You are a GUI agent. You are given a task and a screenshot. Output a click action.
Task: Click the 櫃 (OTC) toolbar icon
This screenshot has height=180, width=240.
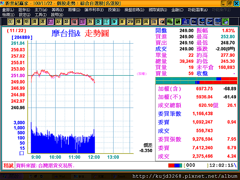18,22
